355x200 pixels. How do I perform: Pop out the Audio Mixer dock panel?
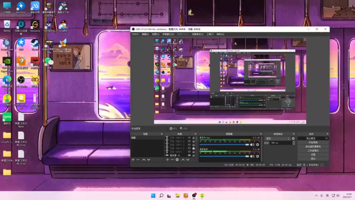[x=261, y=134]
